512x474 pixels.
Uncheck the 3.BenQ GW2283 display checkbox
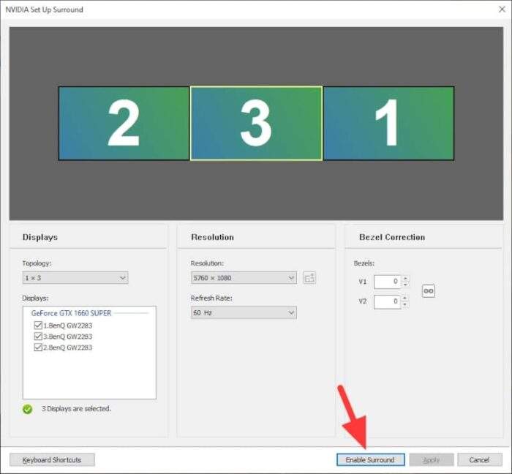pyautogui.click(x=38, y=336)
